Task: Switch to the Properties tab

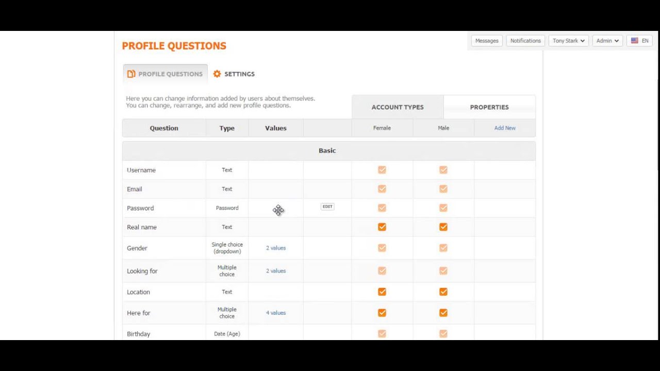Action: 489,107
